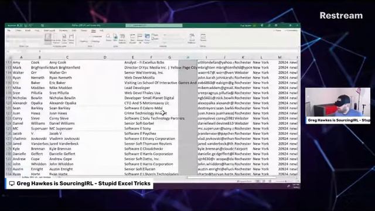Image resolution: width=375 pixels, height=211 pixels.
Task: Select column A header
Action: click(21, 57)
